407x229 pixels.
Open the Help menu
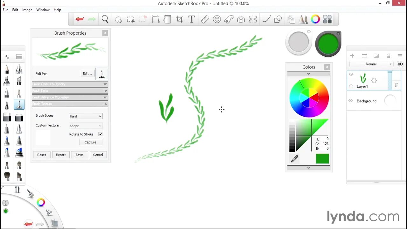(58, 10)
